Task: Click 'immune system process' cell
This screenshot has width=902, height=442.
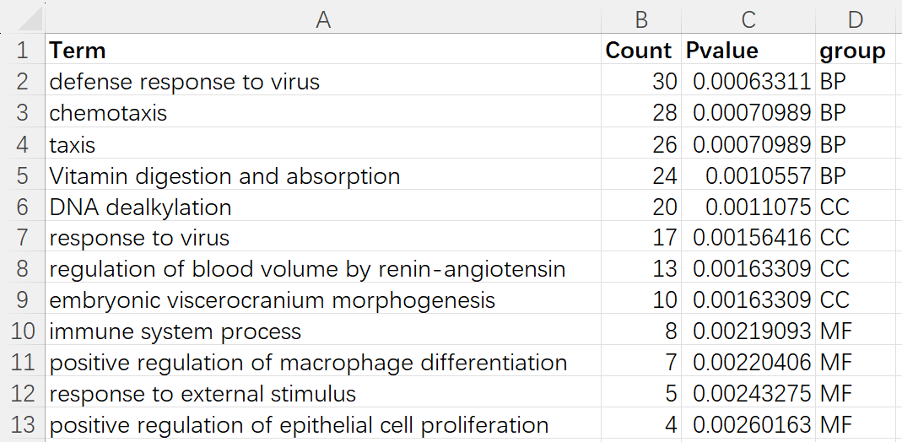Action: tap(322, 331)
